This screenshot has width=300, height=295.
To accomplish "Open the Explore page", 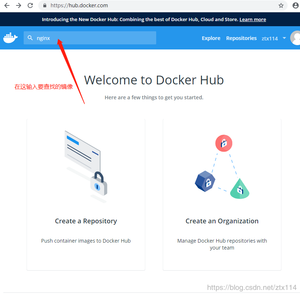I will pos(211,38).
